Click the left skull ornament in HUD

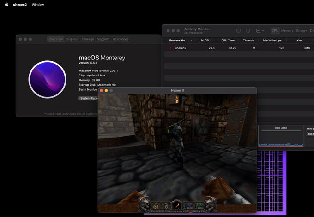pos(144,204)
